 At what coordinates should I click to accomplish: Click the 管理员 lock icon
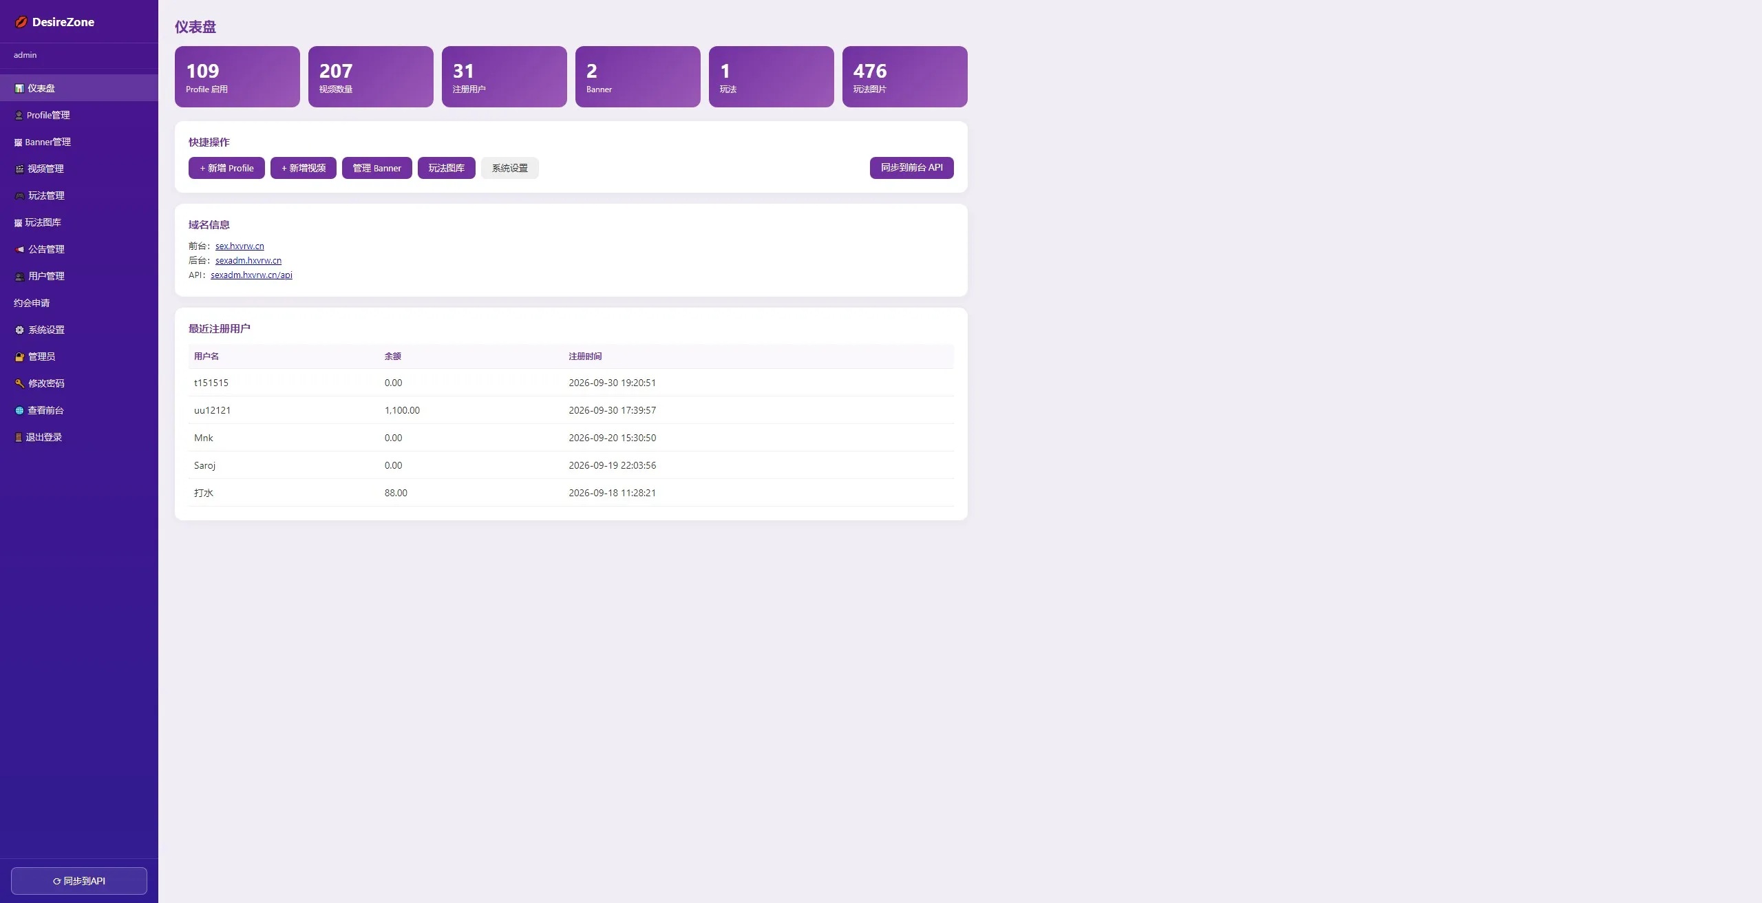[x=19, y=357]
